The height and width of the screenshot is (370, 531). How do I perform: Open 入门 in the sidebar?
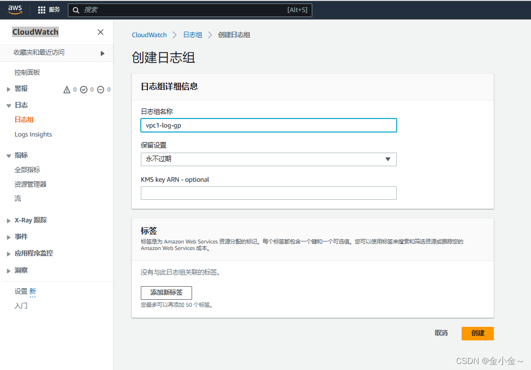coord(21,306)
